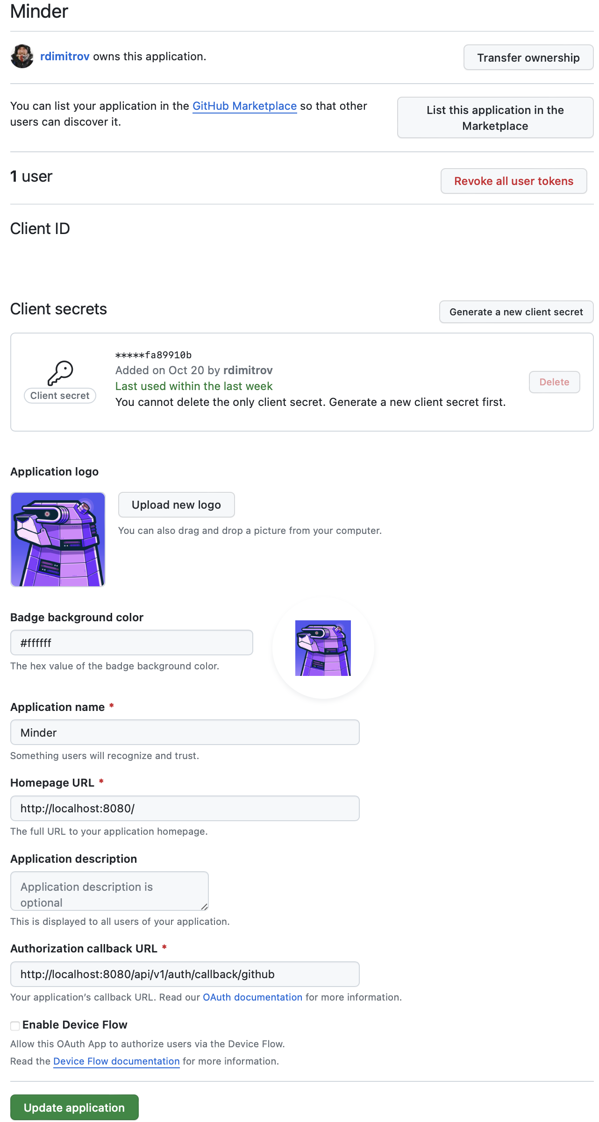Image resolution: width=599 pixels, height=1122 pixels.
Task: Click the Application description text area
Action: click(x=109, y=891)
